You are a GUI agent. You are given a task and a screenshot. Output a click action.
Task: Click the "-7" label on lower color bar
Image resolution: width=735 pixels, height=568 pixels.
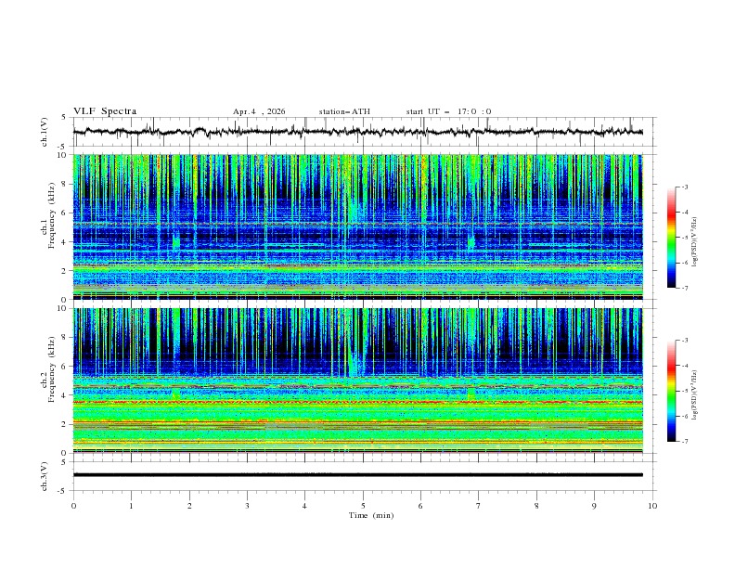(x=685, y=441)
